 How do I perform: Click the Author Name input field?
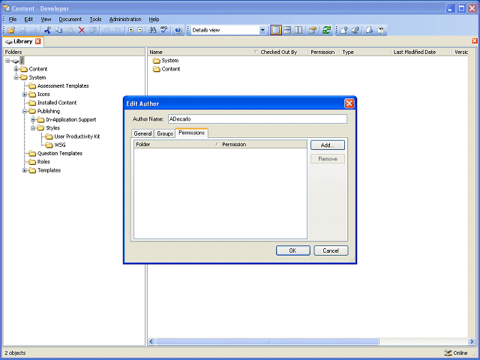(257, 118)
